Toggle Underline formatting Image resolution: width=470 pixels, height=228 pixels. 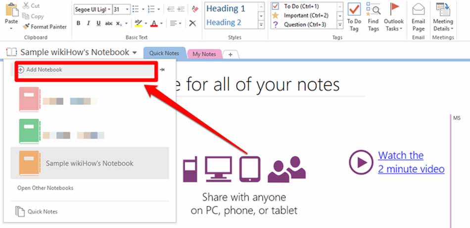coord(98,23)
